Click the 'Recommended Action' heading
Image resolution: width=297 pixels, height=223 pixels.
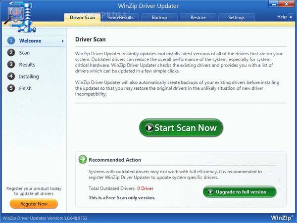(x=115, y=160)
